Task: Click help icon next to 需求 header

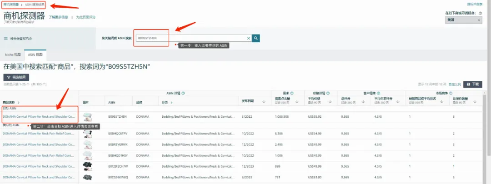Action: tap(291, 93)
